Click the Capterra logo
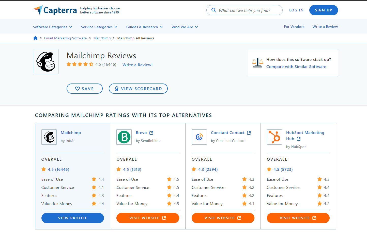The height and width of the screenshot is (233, 367). [55, 10]
